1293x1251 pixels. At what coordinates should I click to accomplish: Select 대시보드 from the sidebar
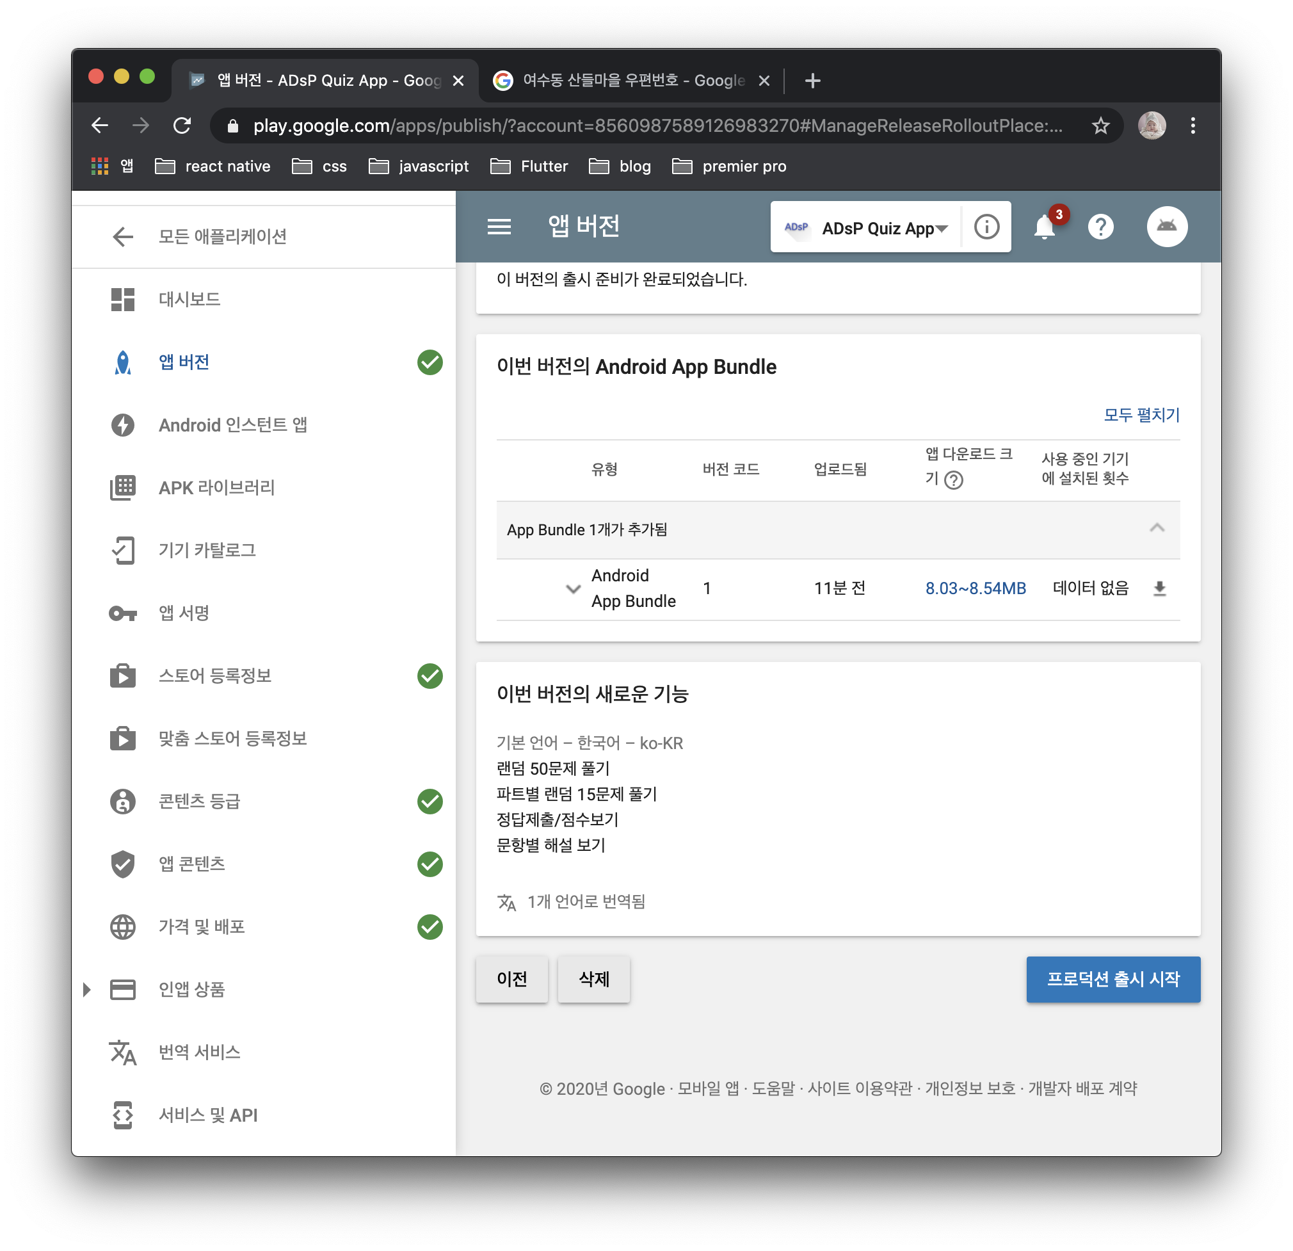tap(189, 300)
